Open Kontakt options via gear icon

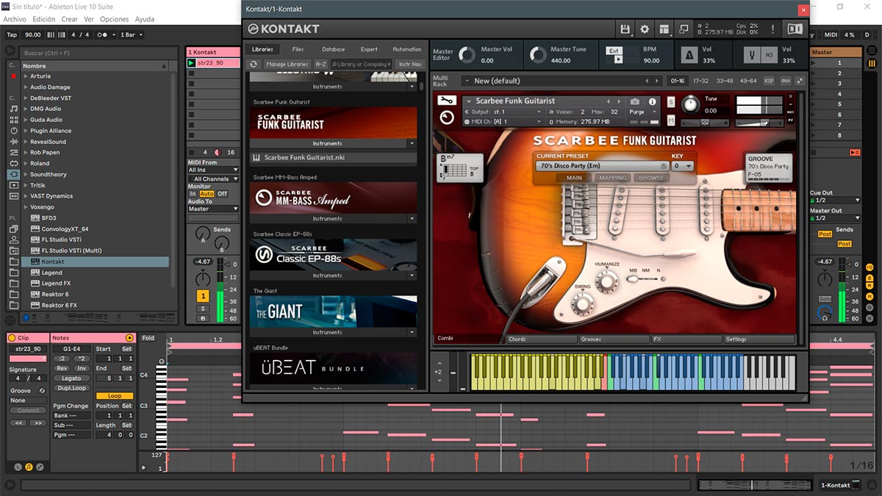tap(645, 29)
